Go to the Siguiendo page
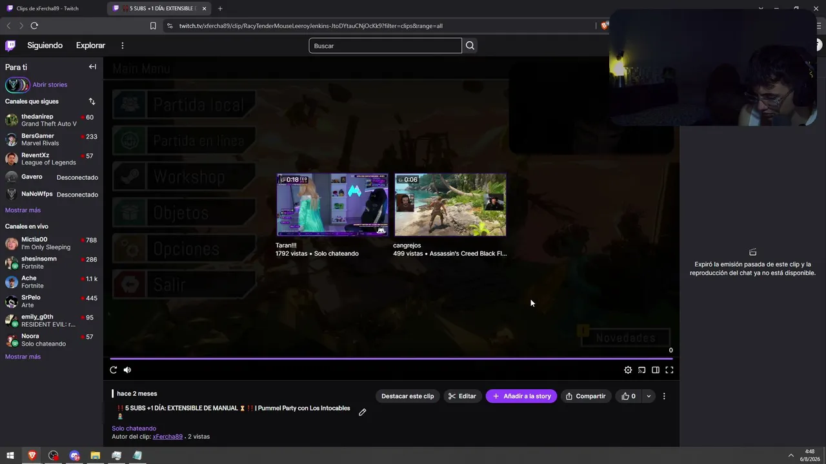The width and height of the screenshot is (826, 464). tap(45, 45)
